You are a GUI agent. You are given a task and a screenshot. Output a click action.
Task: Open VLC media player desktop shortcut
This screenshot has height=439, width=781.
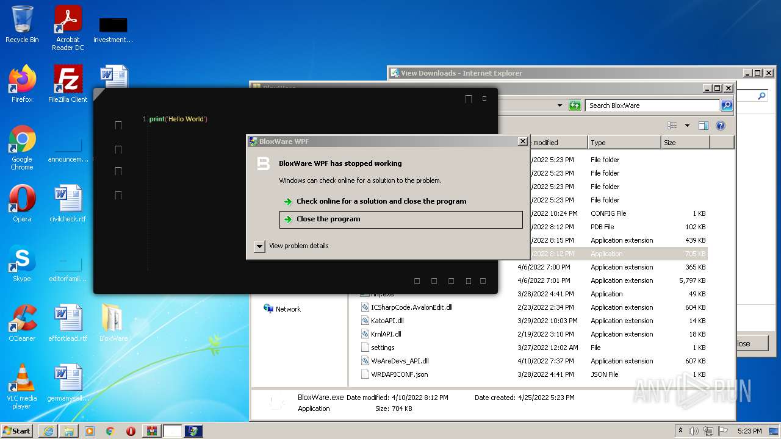click(22, 387)
